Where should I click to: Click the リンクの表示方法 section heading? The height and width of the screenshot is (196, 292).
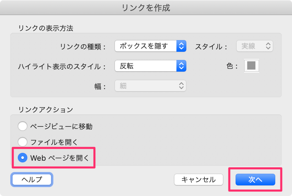point(46,28)
